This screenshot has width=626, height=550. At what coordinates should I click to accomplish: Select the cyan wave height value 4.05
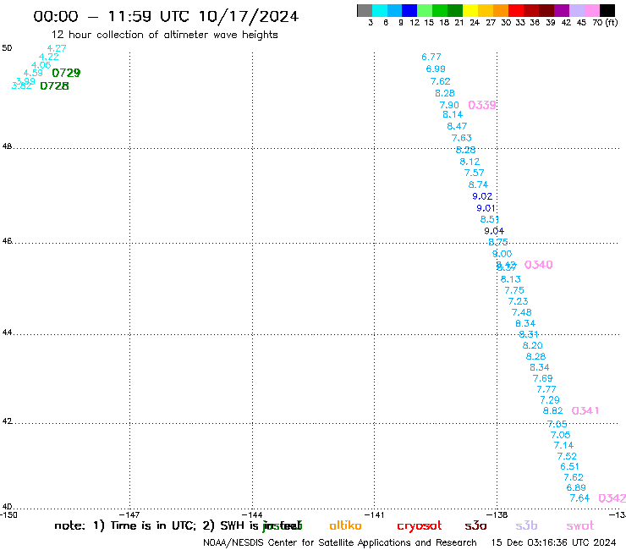click(41, 65)
